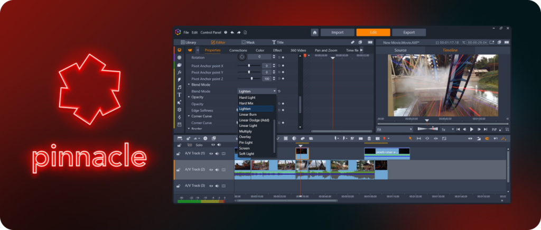The height and width of the screenshot is (230, 541).
Task: Reset the Blend Mode to default
Action: click(279, 91)
